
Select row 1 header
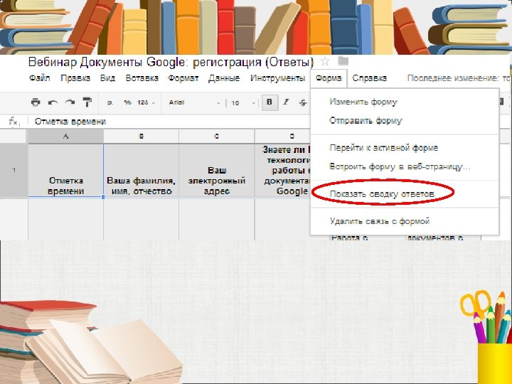pos(14,170)
